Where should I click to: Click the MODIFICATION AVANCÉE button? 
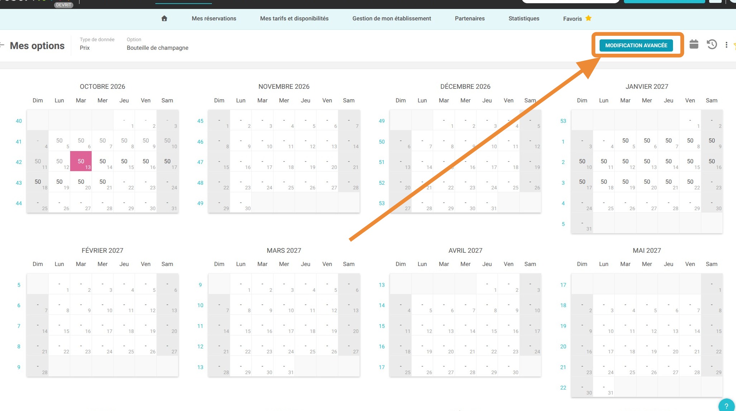point(636,45)
